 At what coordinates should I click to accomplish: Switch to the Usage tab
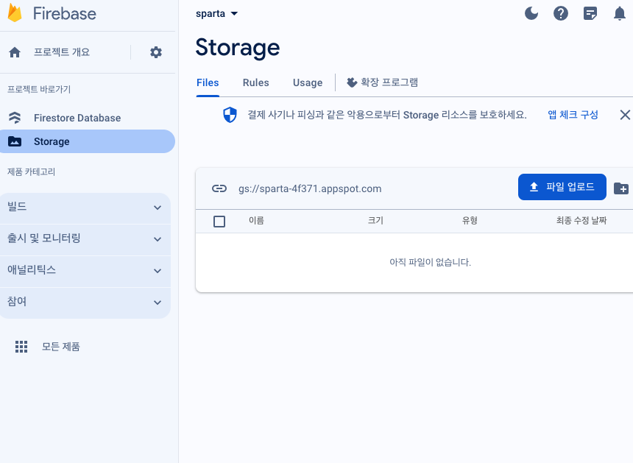(308, 82)
